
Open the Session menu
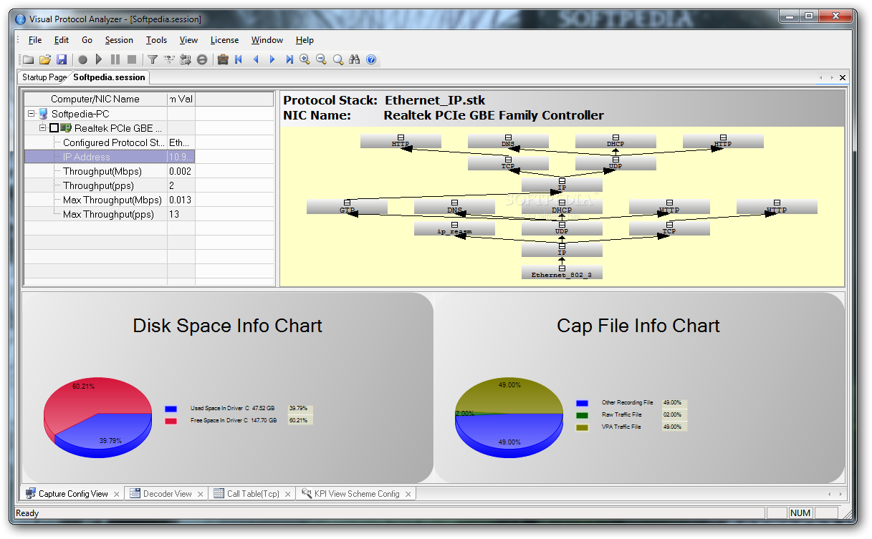(x=119, y=40)
